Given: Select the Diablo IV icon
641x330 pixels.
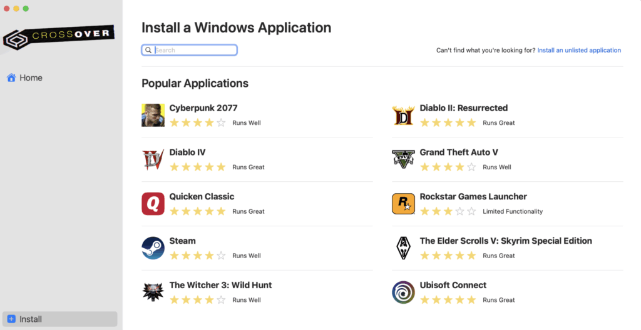Looking at the screenshot, I should tap(153, 159).
